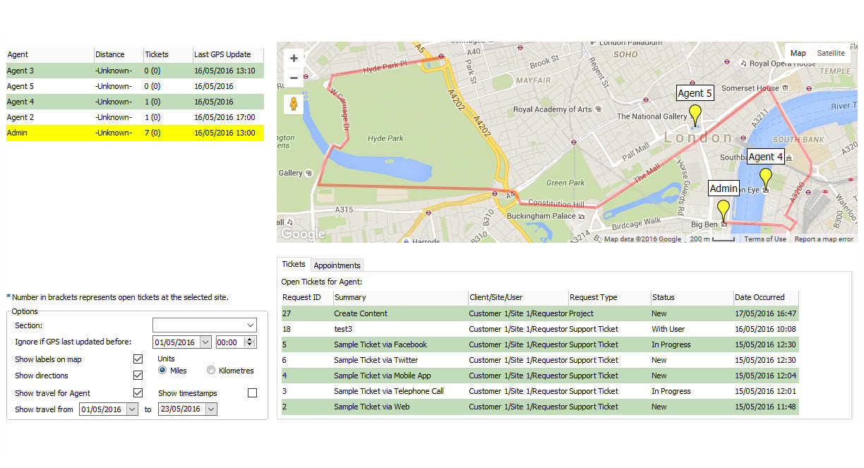Click the Agent 5 map pin

[x=695, y=114]
